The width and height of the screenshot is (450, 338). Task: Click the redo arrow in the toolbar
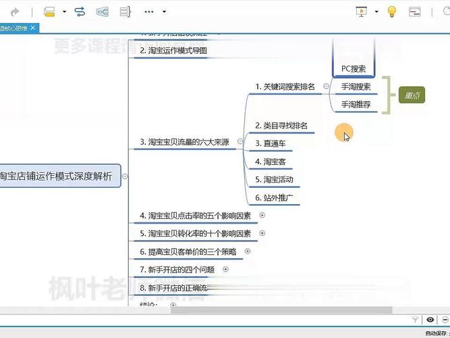point(15,12)
